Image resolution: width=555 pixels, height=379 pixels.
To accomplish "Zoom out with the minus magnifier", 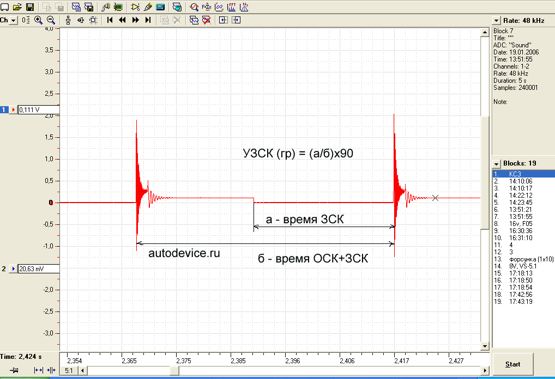I will pos(51,20).
